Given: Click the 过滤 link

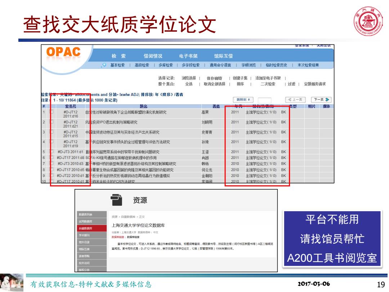Looking at the screenshot, I should click(291, 84).
